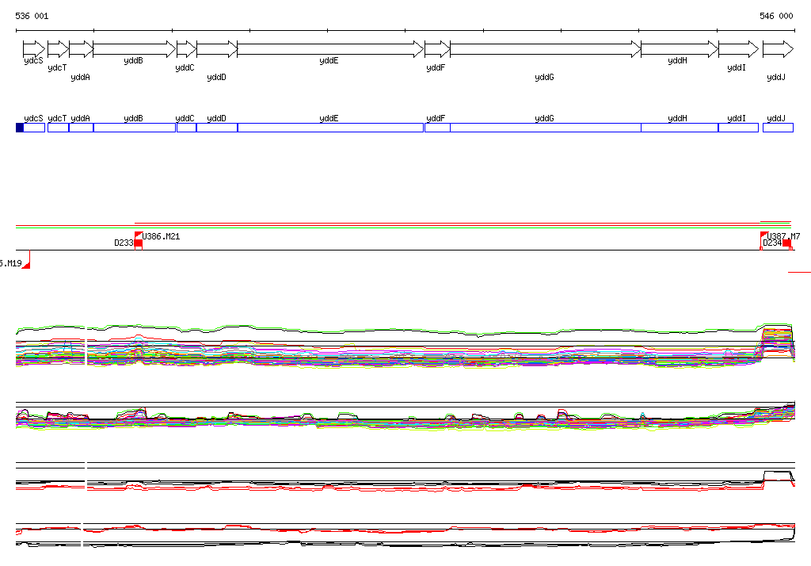Image resolution: width=811 pixels, height=566 pixels.
Task: Select the yddB gene arrow
Action: 135,49
